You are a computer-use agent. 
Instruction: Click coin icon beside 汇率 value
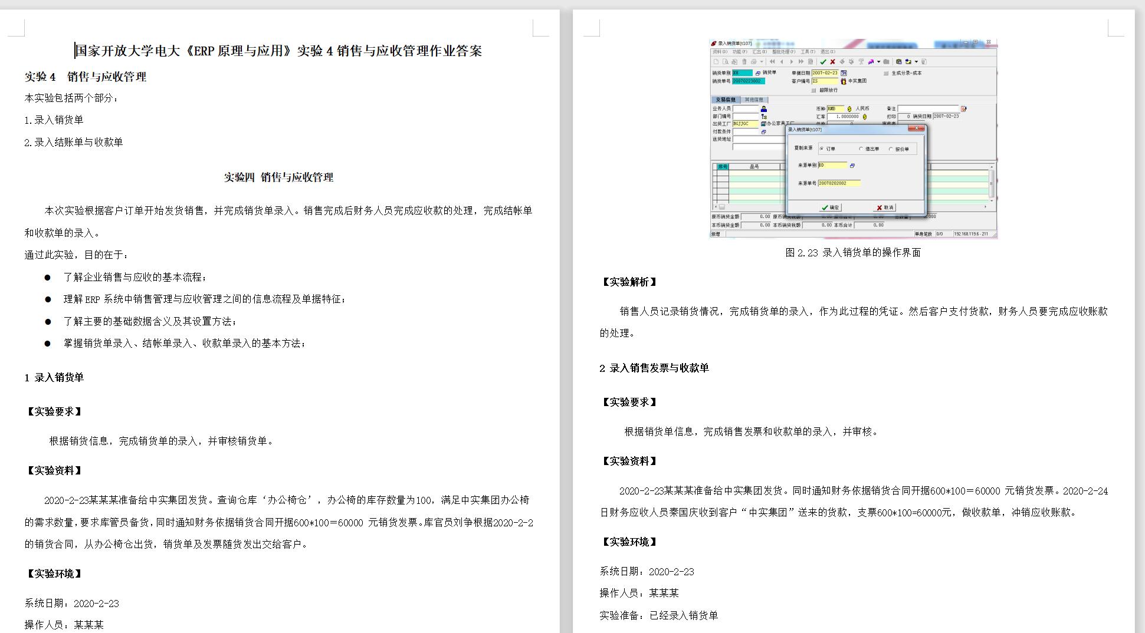(865, 117)
